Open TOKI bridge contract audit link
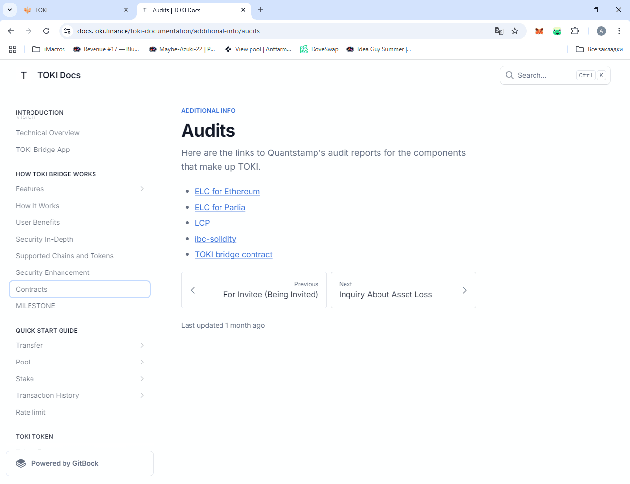This screenshot has width=630, height=484. 234,254
